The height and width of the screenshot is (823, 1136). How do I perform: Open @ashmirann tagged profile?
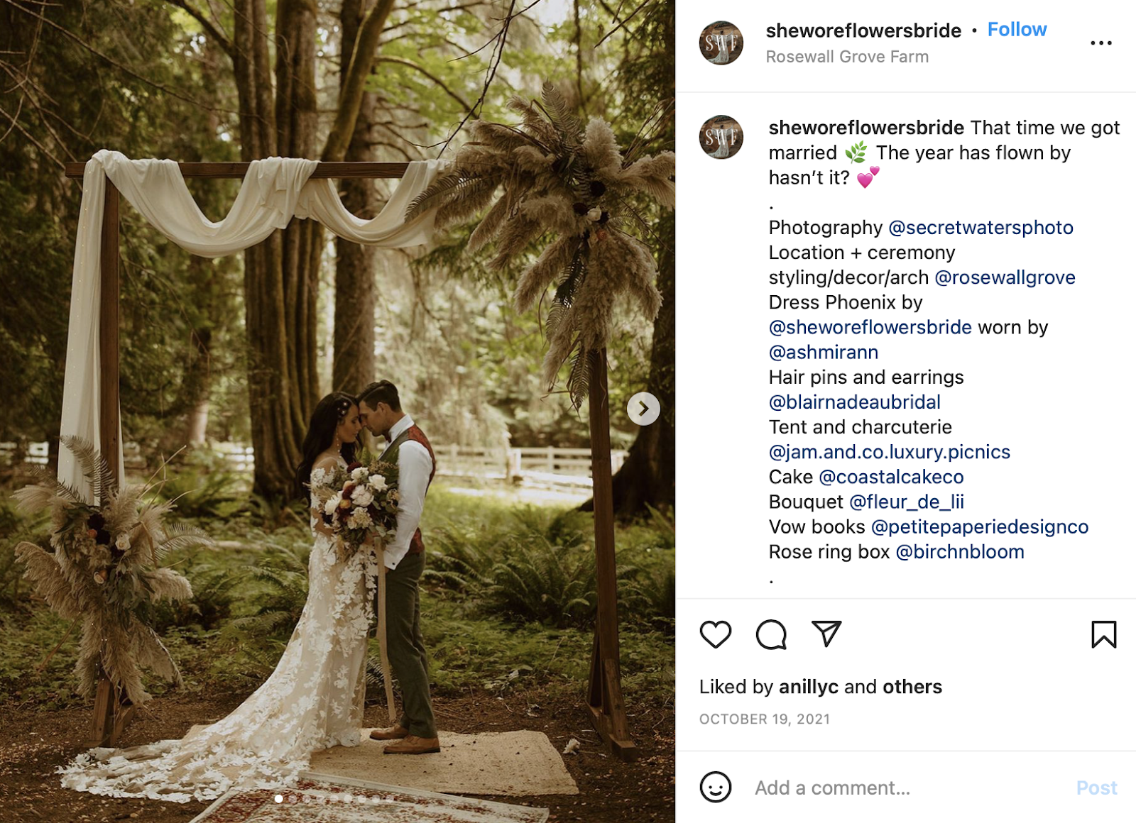[824, 353]
